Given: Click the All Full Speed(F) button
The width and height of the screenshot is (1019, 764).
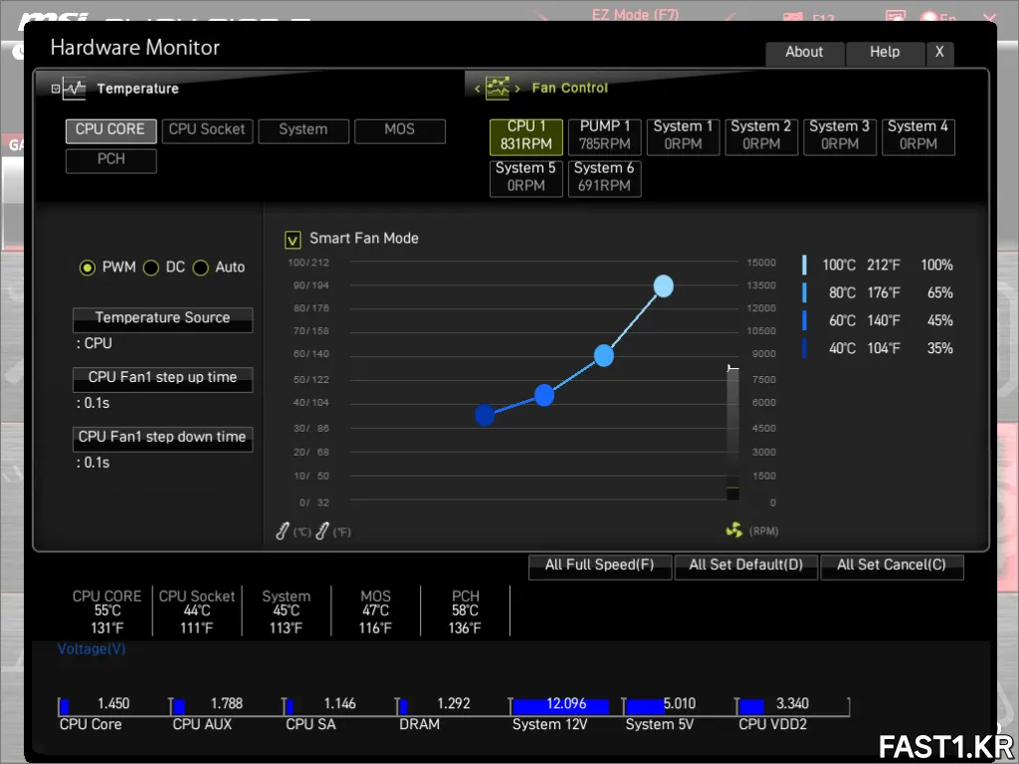Looking at the screenshot, I should [x=599, y=566].
